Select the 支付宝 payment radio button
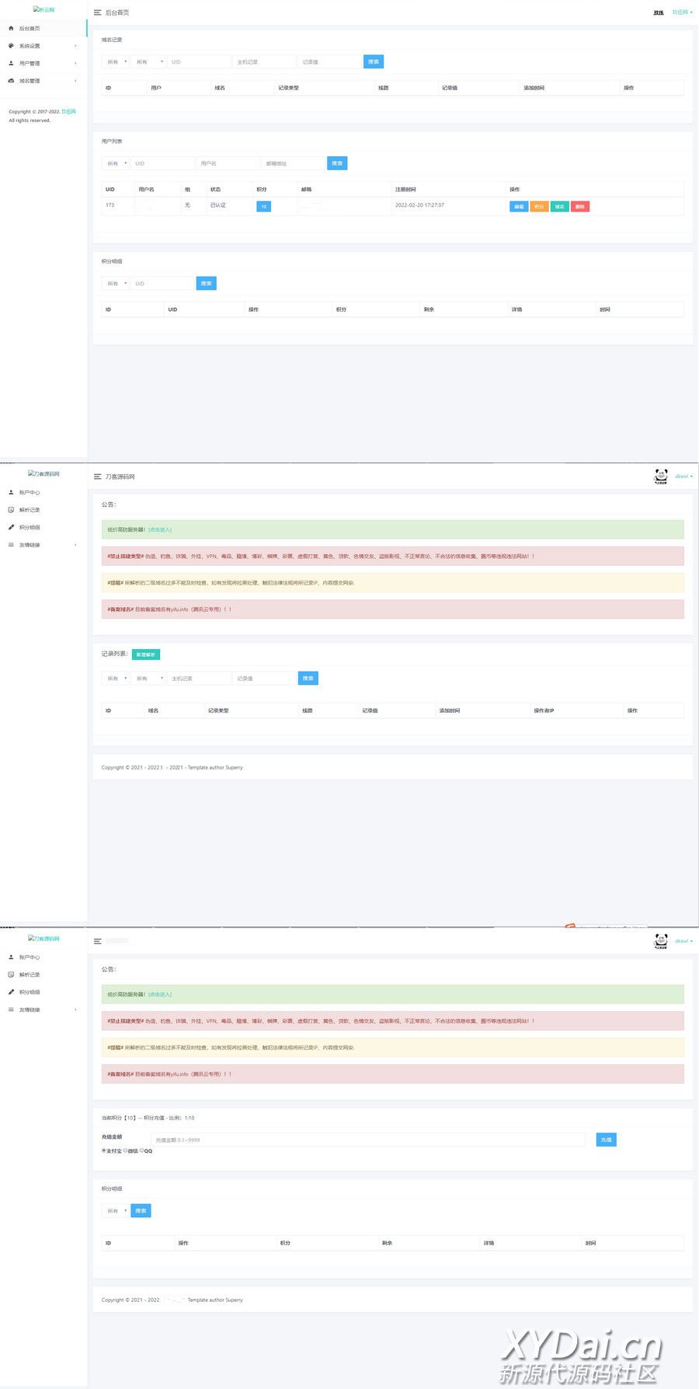This screenshot has width=699, height=1389. point(104,1150)
